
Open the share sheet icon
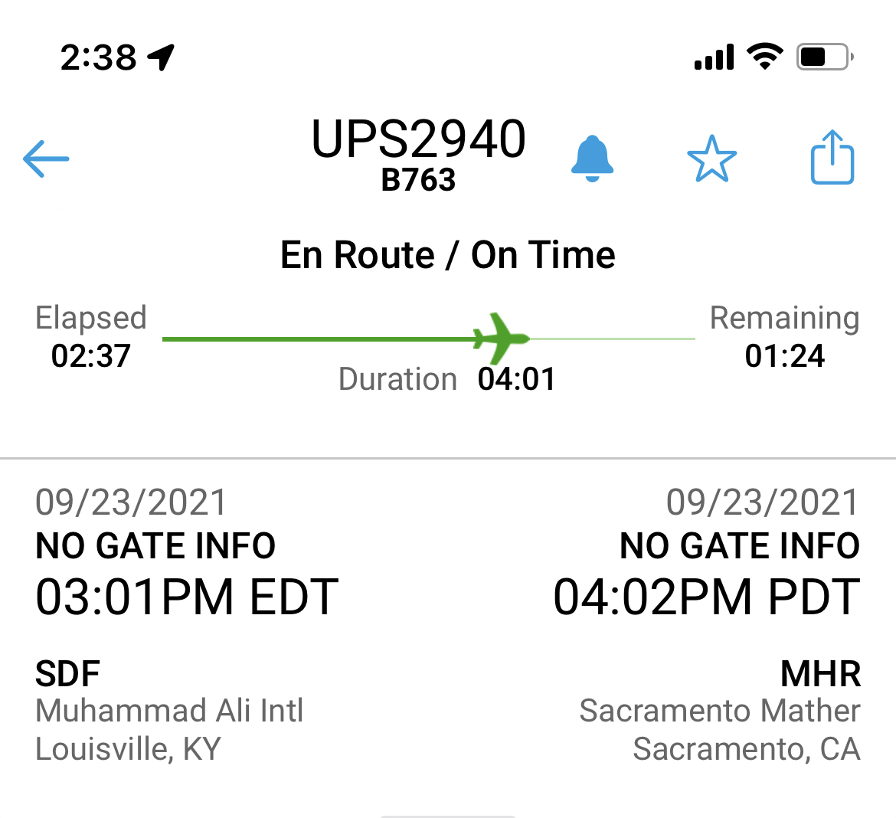click(x=832, y=158)
